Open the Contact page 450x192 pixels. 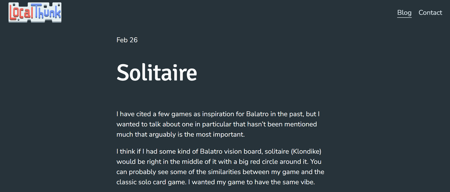[430, 12]
